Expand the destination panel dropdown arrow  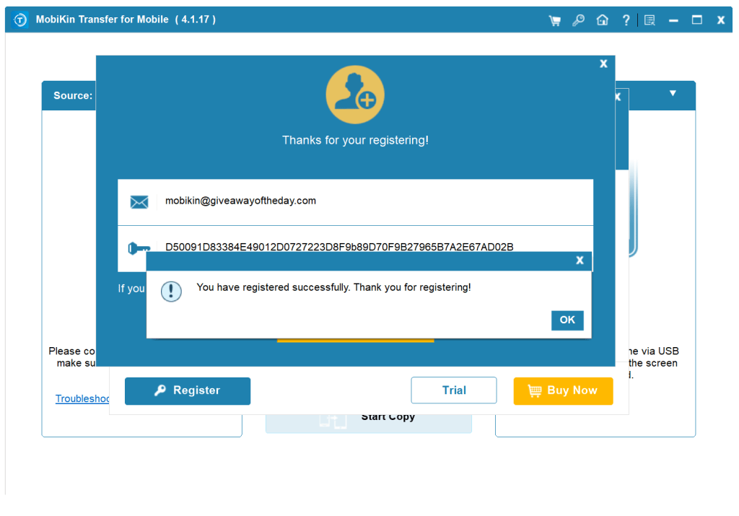coord(673,93)
